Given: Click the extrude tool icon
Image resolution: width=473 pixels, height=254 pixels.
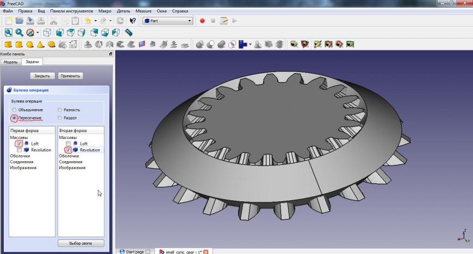Looking at the screenshot, I should click(x=88, y=45).
